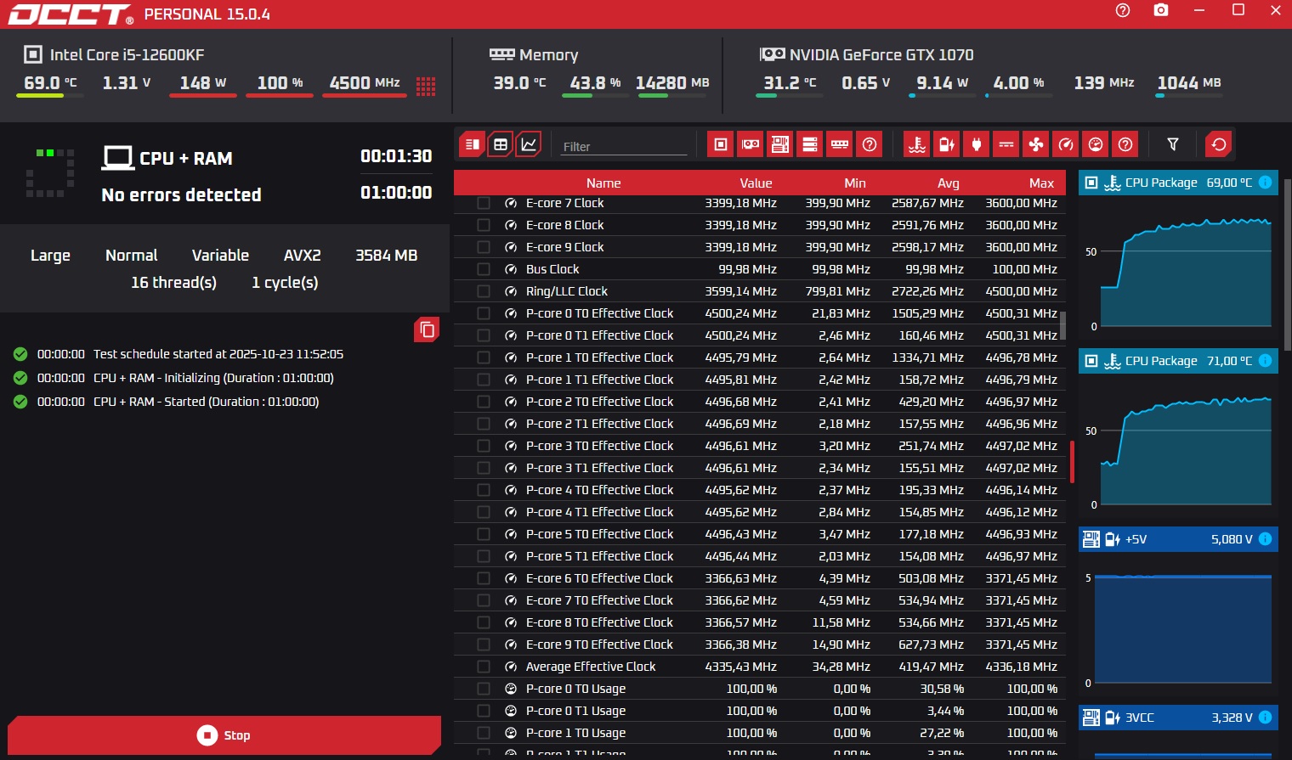The width and height of the screenshot is (1292, 760).
Task: Open info for the 3VCC graph
Action: pyautogui.click(x=1265, y=718)
